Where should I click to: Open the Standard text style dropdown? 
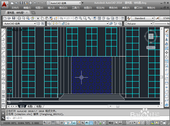click(153, 18)
